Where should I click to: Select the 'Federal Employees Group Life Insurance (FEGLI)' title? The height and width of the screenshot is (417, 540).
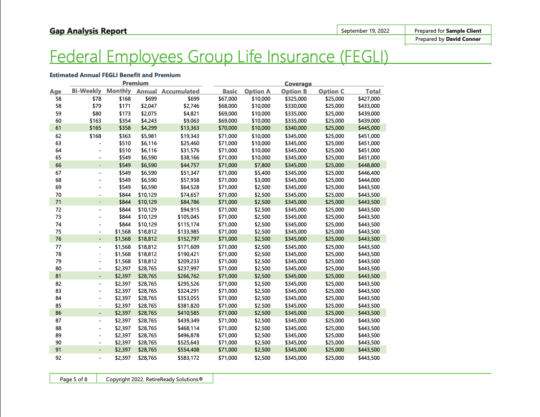pos(219,56)
